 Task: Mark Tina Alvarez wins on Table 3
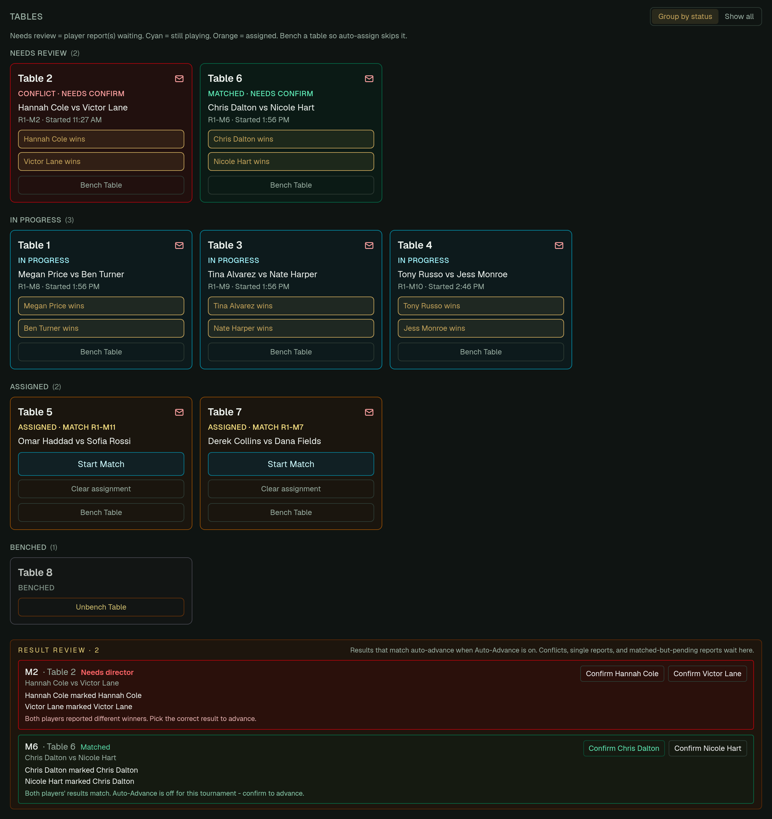[x=291, y=306]
